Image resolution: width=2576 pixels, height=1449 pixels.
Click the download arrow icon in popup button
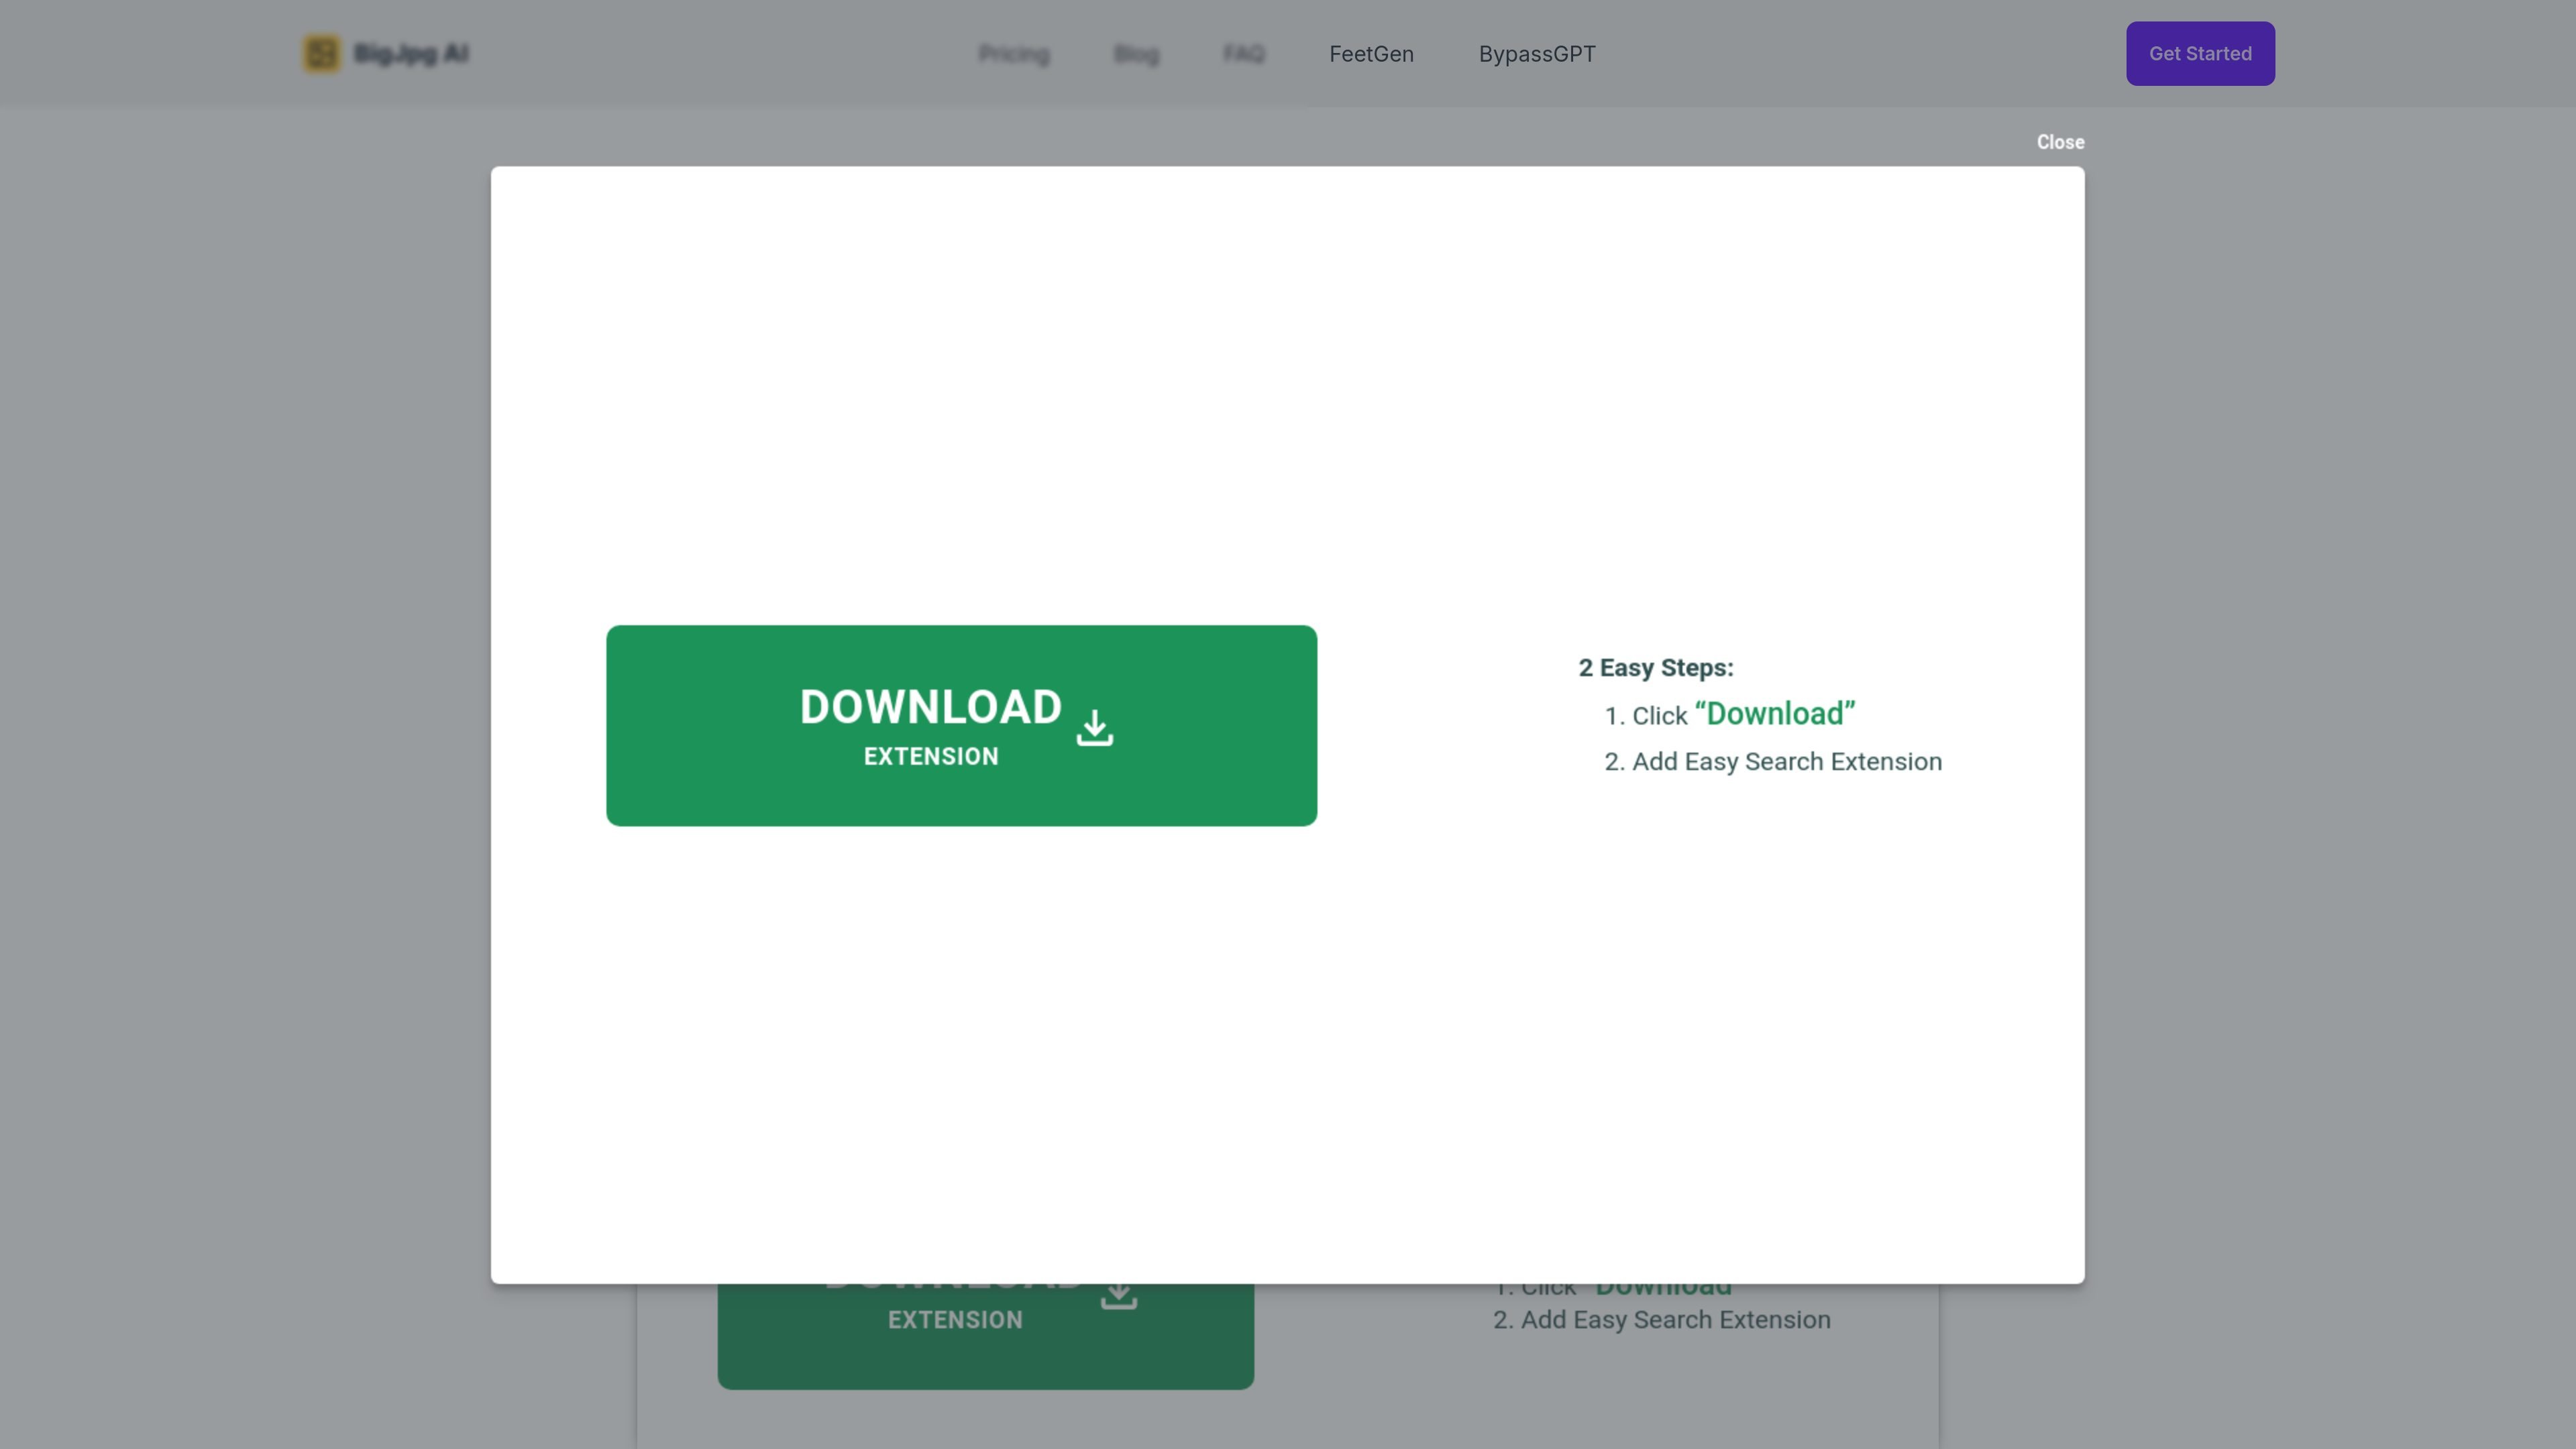click(1095, 728)
